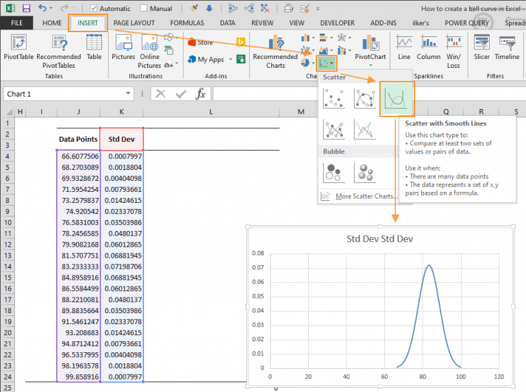Open Recommended Charts
The image size is (526, 392).
[275, 51]
